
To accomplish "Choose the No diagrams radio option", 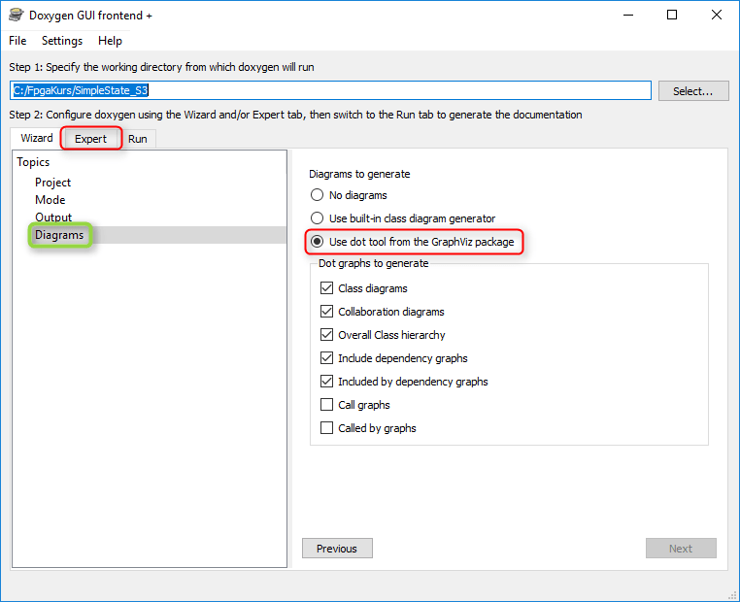I will [318, 195].
